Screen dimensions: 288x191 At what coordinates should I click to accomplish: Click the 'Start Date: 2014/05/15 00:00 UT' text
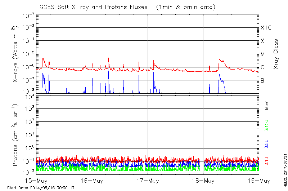coord(41,188)
